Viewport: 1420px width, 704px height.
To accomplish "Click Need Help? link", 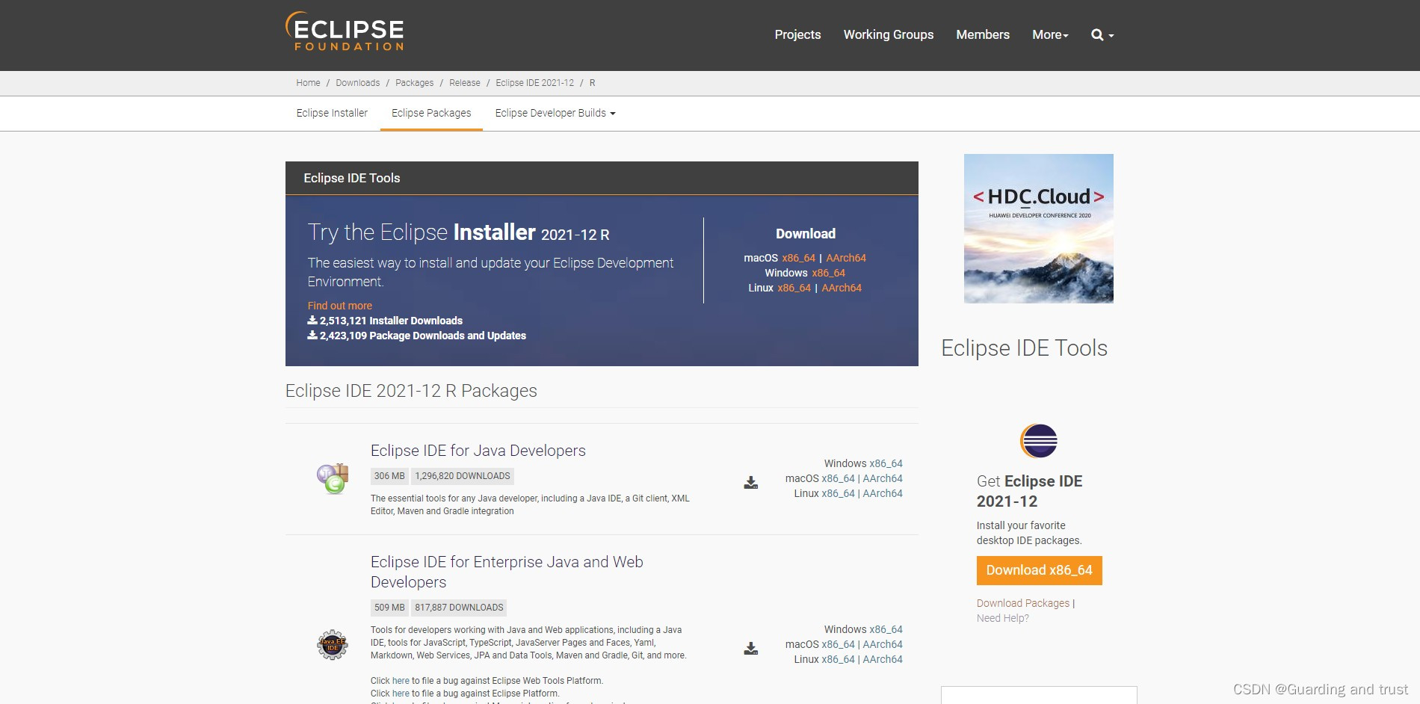I will tap(1002, 618).
